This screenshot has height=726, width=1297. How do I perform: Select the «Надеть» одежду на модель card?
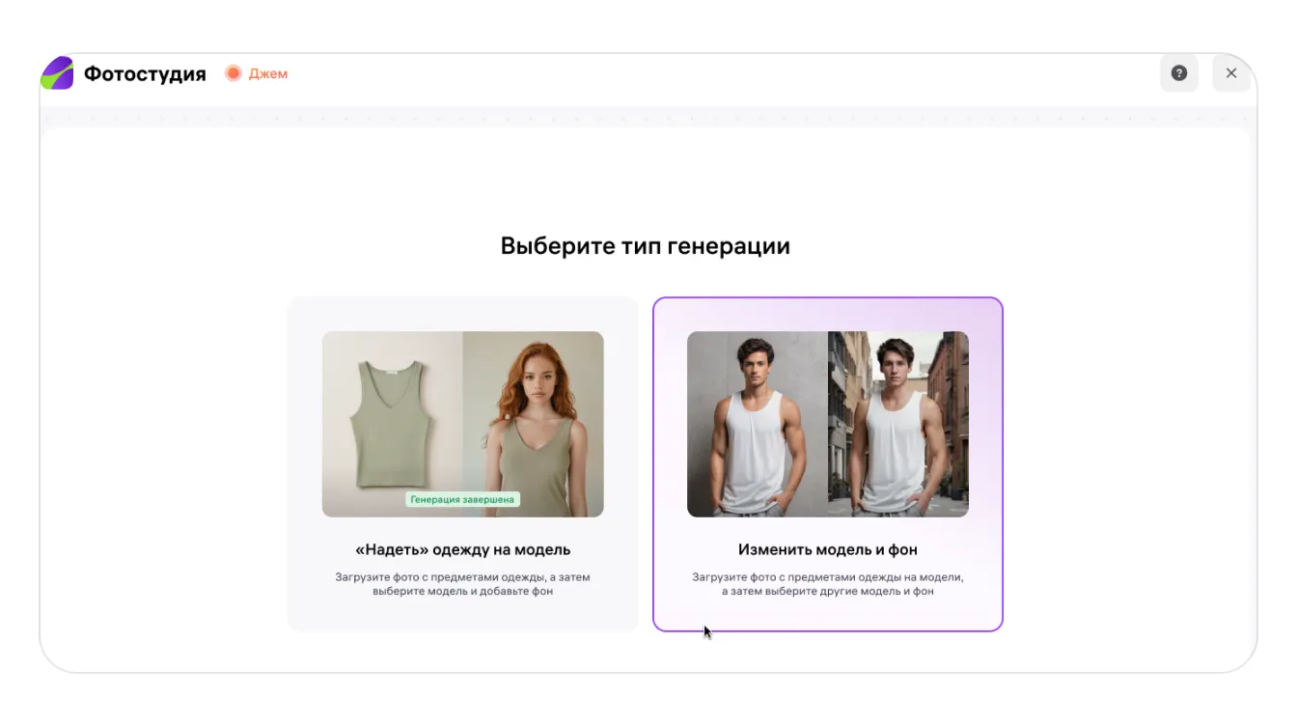tap(462, 463)
